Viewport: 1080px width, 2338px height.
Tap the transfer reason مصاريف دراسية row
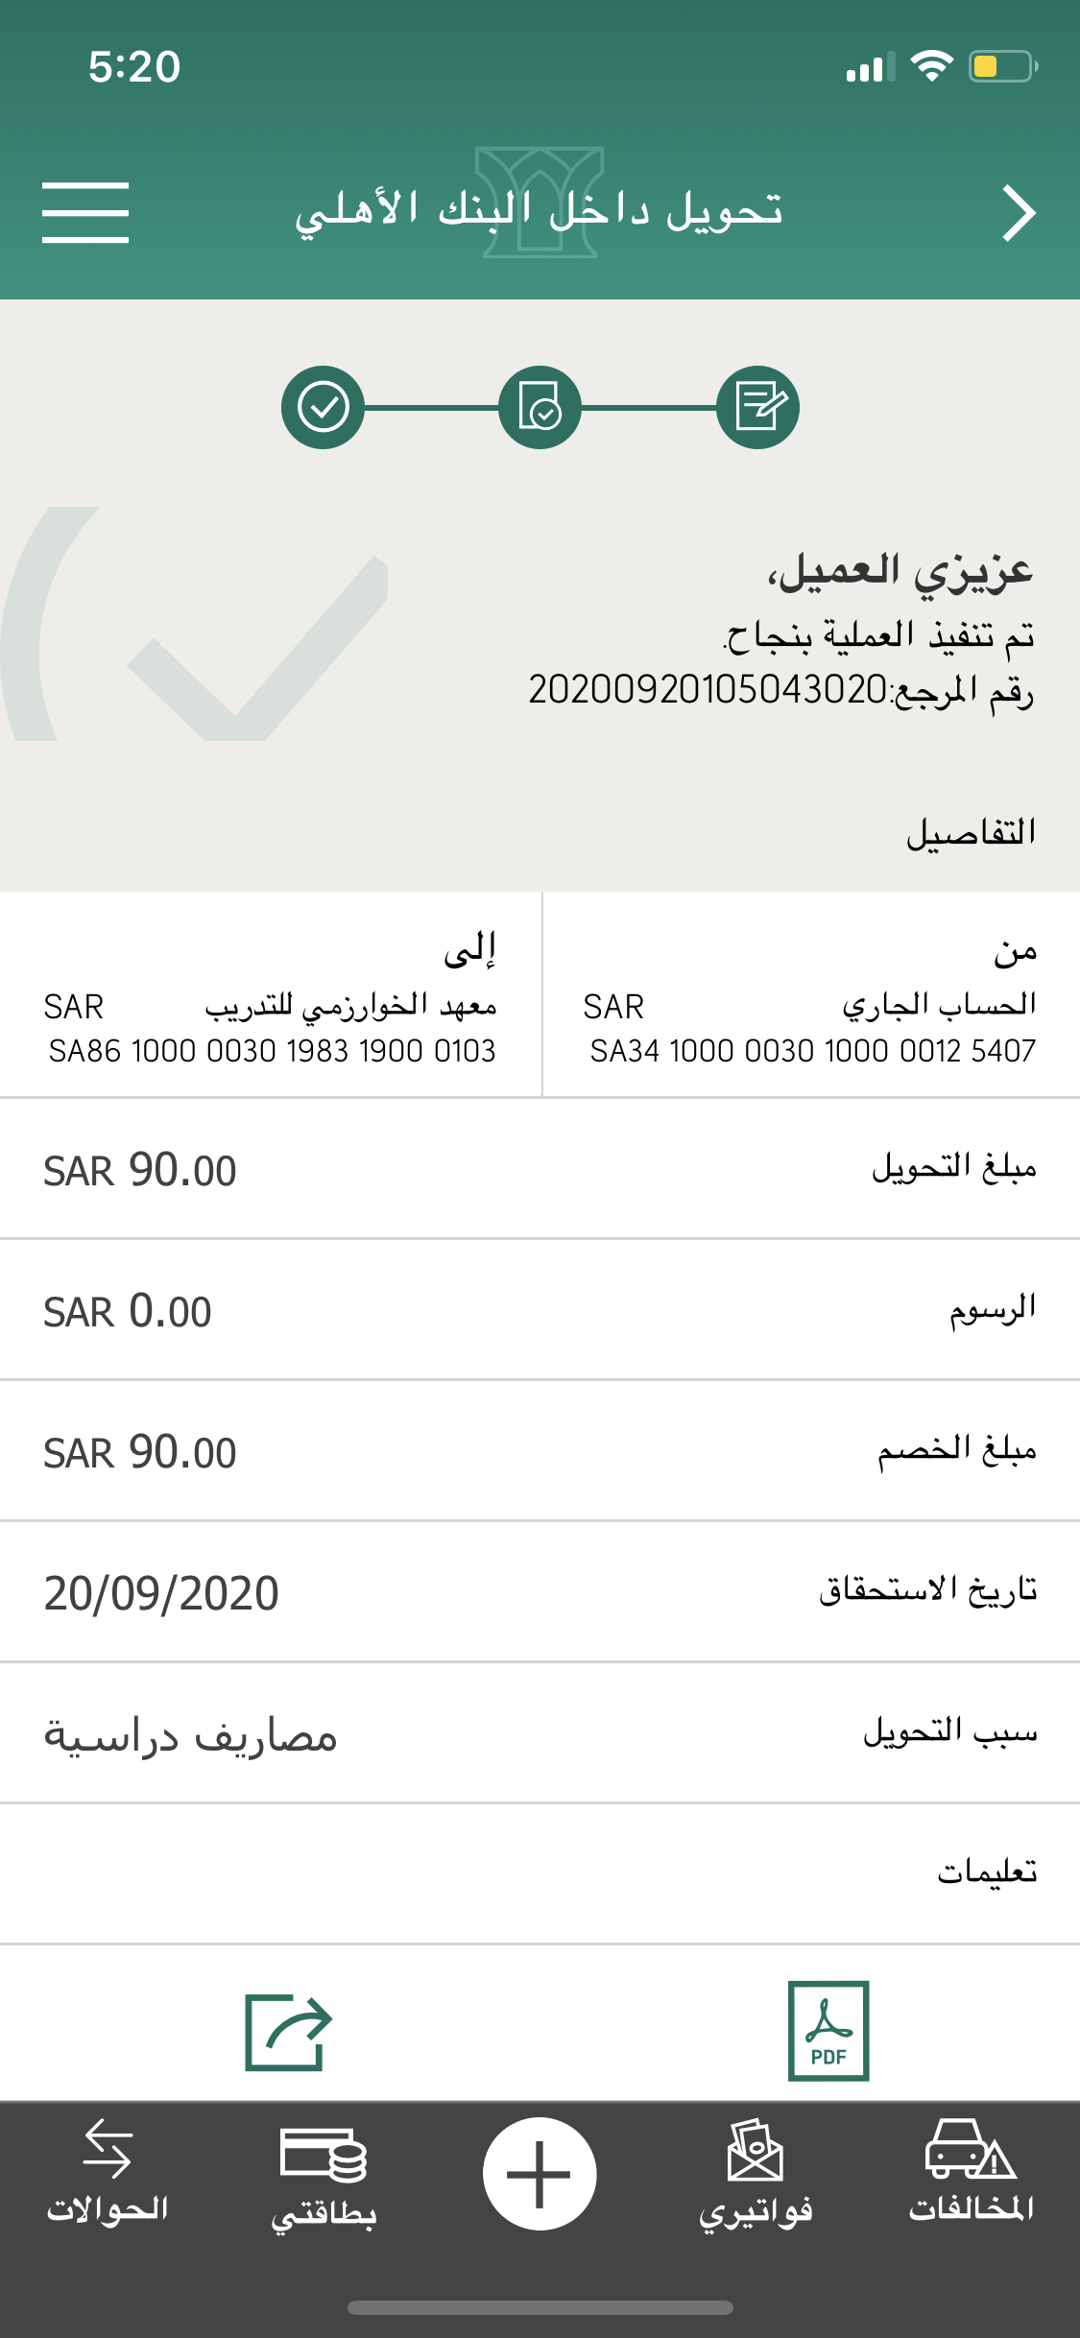point(540,1734)
